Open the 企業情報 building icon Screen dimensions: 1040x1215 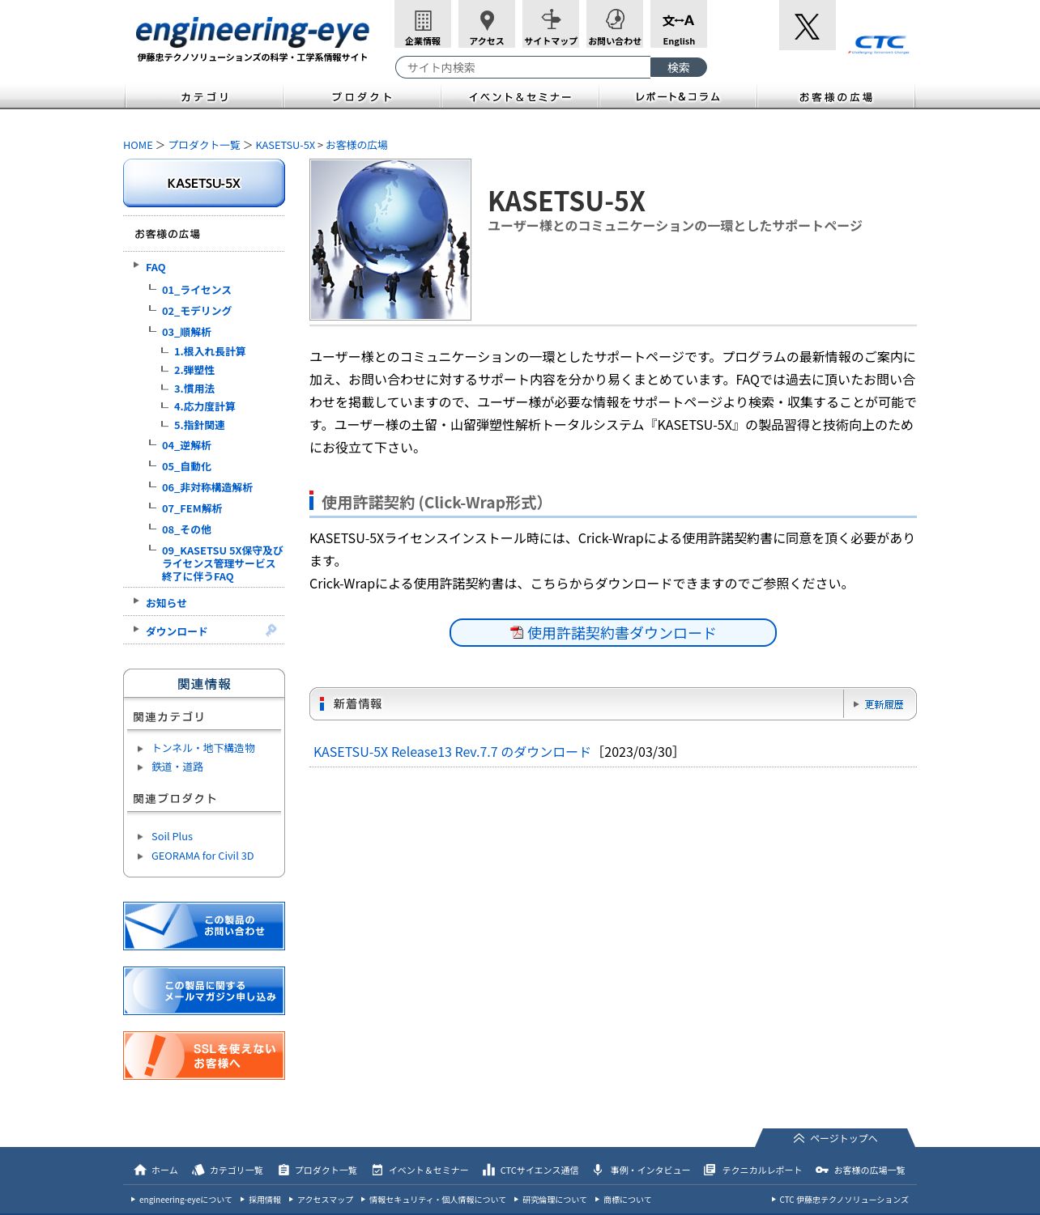422,24
